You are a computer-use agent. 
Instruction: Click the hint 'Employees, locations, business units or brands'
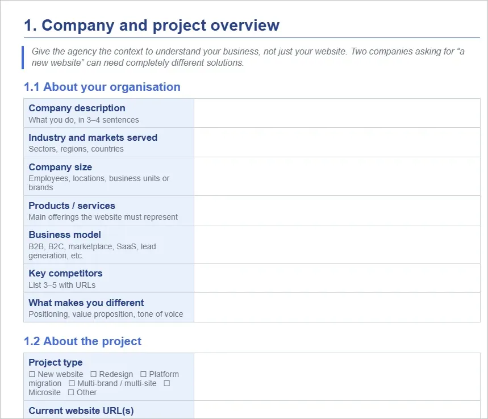coord(99,183)
